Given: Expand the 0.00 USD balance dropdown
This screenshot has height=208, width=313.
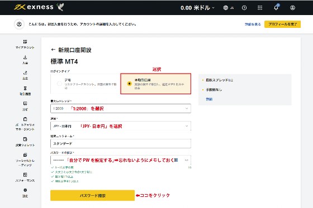Looking at the screenshot, I should click(x=197, y=8).
